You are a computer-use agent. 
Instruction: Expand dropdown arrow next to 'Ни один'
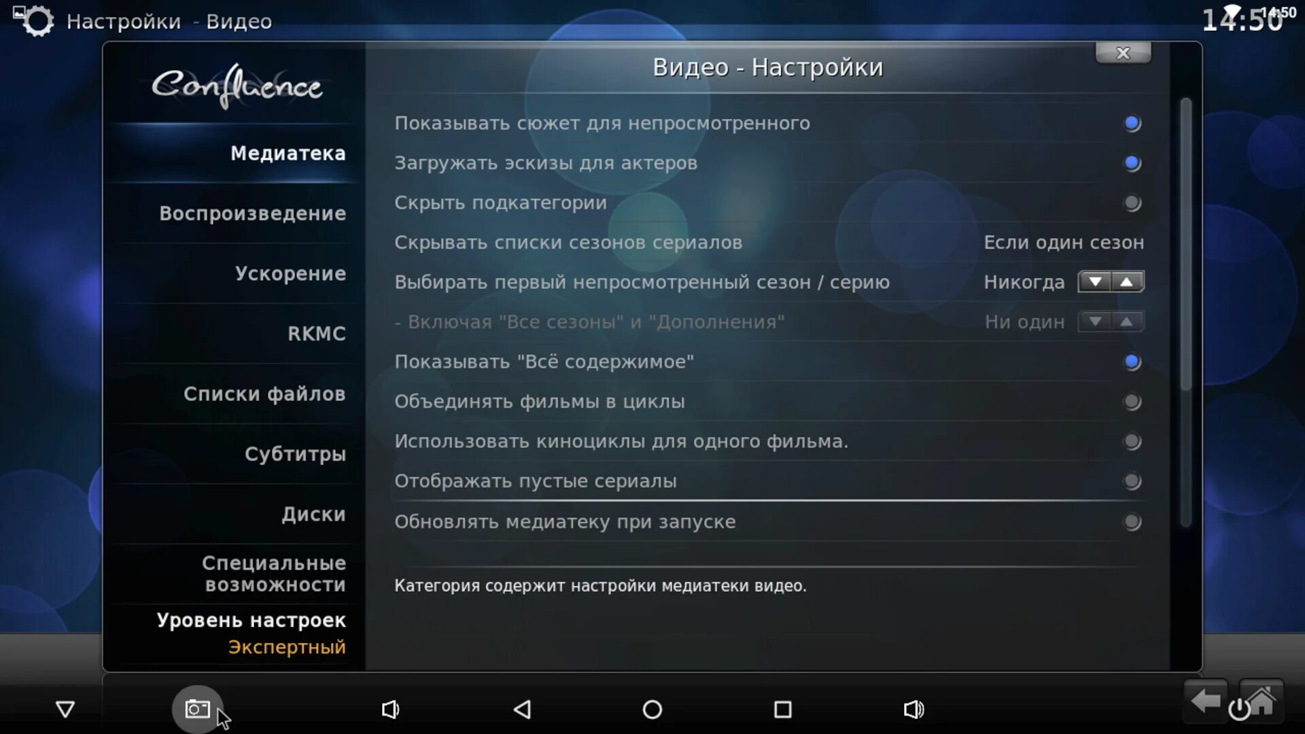pos(1094,321)
